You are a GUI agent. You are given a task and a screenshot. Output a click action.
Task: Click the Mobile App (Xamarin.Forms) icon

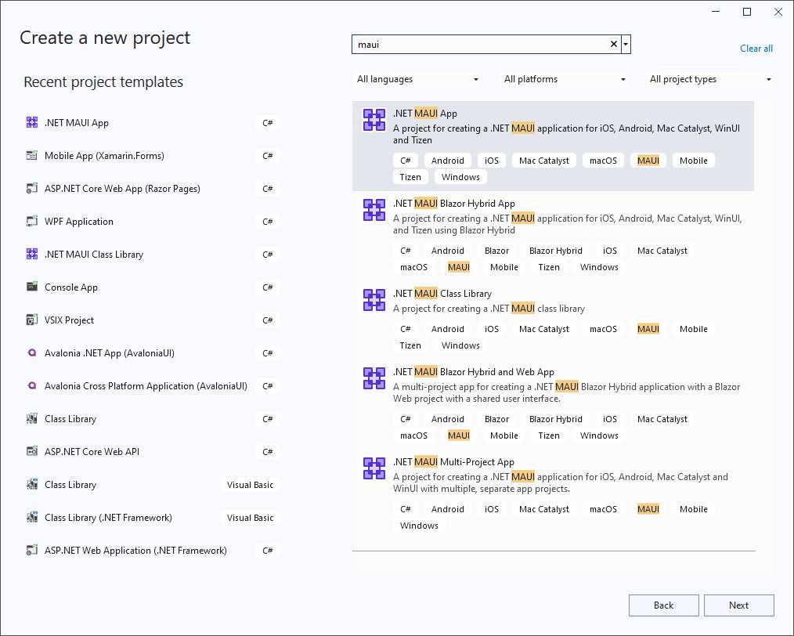click(32, 155)
